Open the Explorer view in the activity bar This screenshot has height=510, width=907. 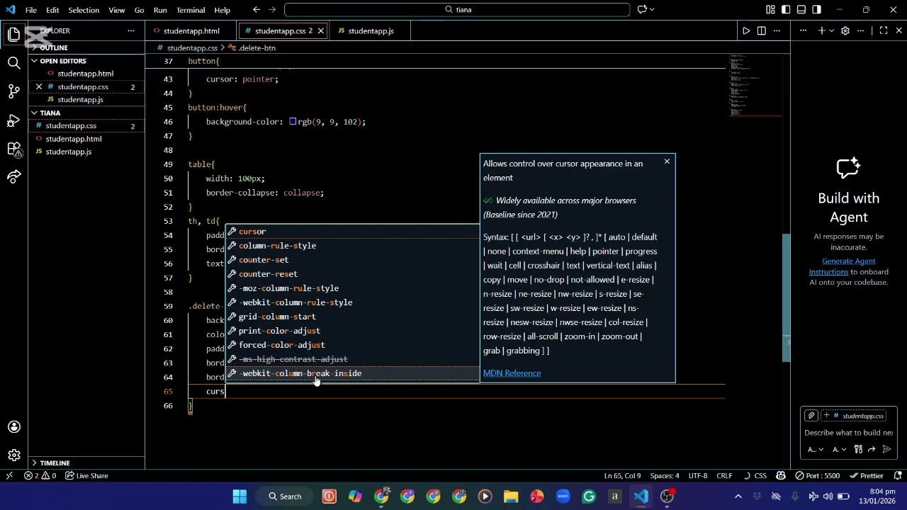click(13, 34)
